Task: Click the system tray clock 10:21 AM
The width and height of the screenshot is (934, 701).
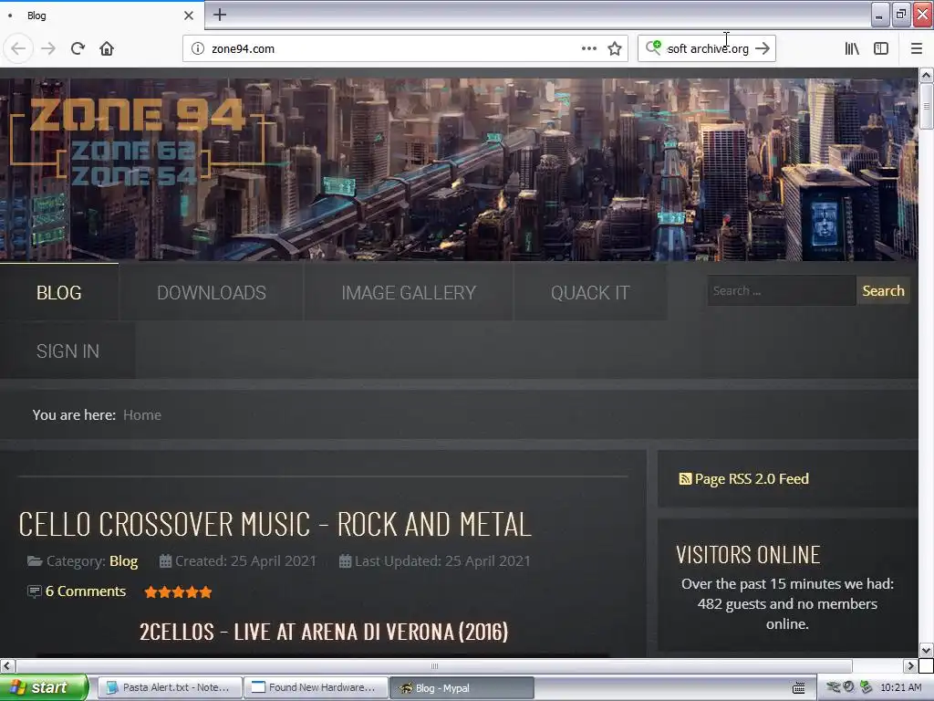Action: point(900,687)
